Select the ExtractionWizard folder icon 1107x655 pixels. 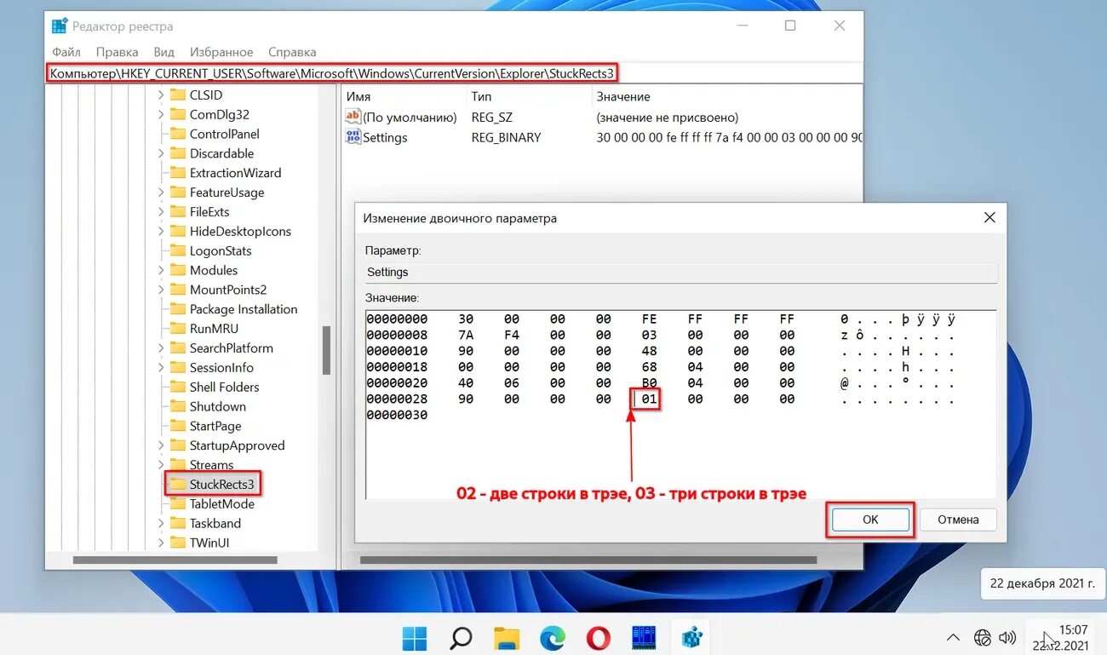pos(177,173)
